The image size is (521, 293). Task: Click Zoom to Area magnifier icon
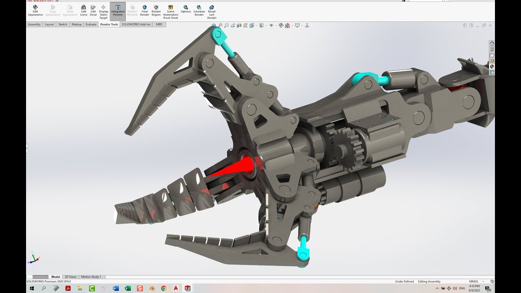point(226,25)
